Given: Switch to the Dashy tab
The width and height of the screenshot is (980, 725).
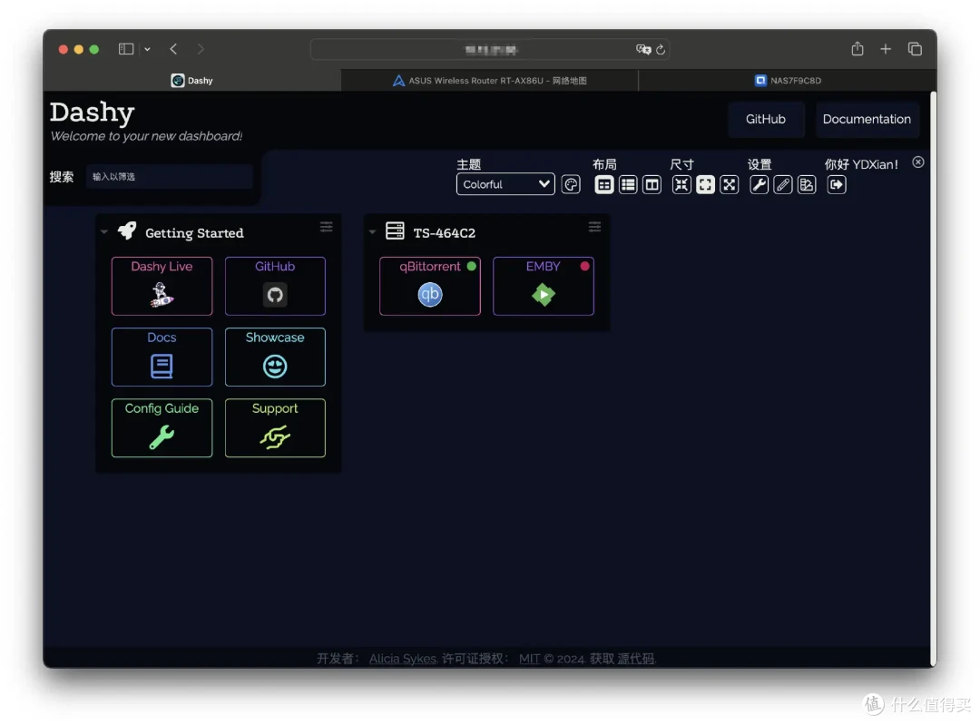Looking at the screenshot, I should pyautogui.click(x=192, y=81).
